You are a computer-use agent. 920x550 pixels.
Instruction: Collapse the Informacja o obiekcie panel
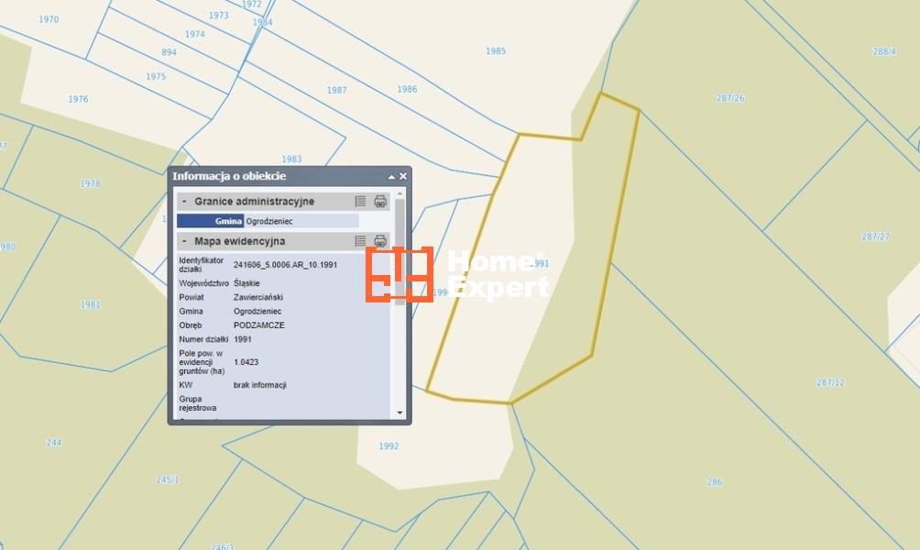[391, 176]
